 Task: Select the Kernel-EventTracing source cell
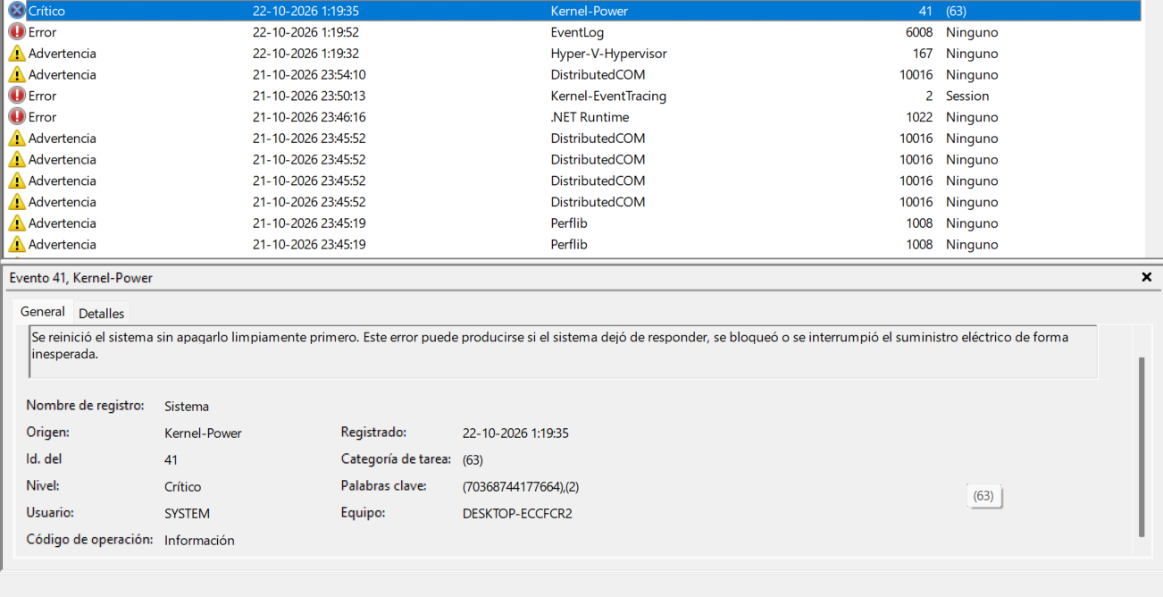pos(608,96)
